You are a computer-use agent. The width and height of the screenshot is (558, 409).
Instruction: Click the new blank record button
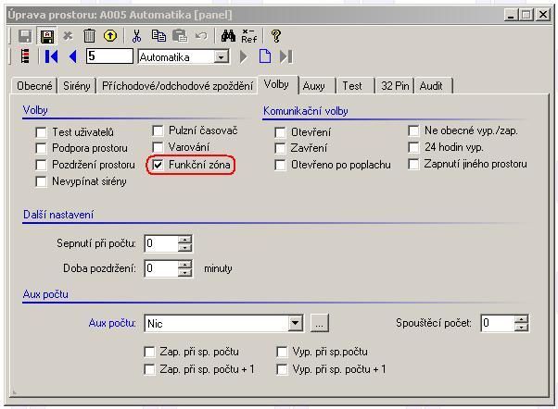pos(264,56)
